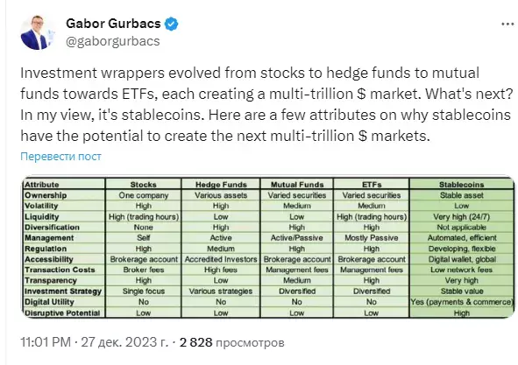The height and width of the screenshot is (365, 518).
Task: Click the 11:01 PM timestamp link
Action: 46,342
